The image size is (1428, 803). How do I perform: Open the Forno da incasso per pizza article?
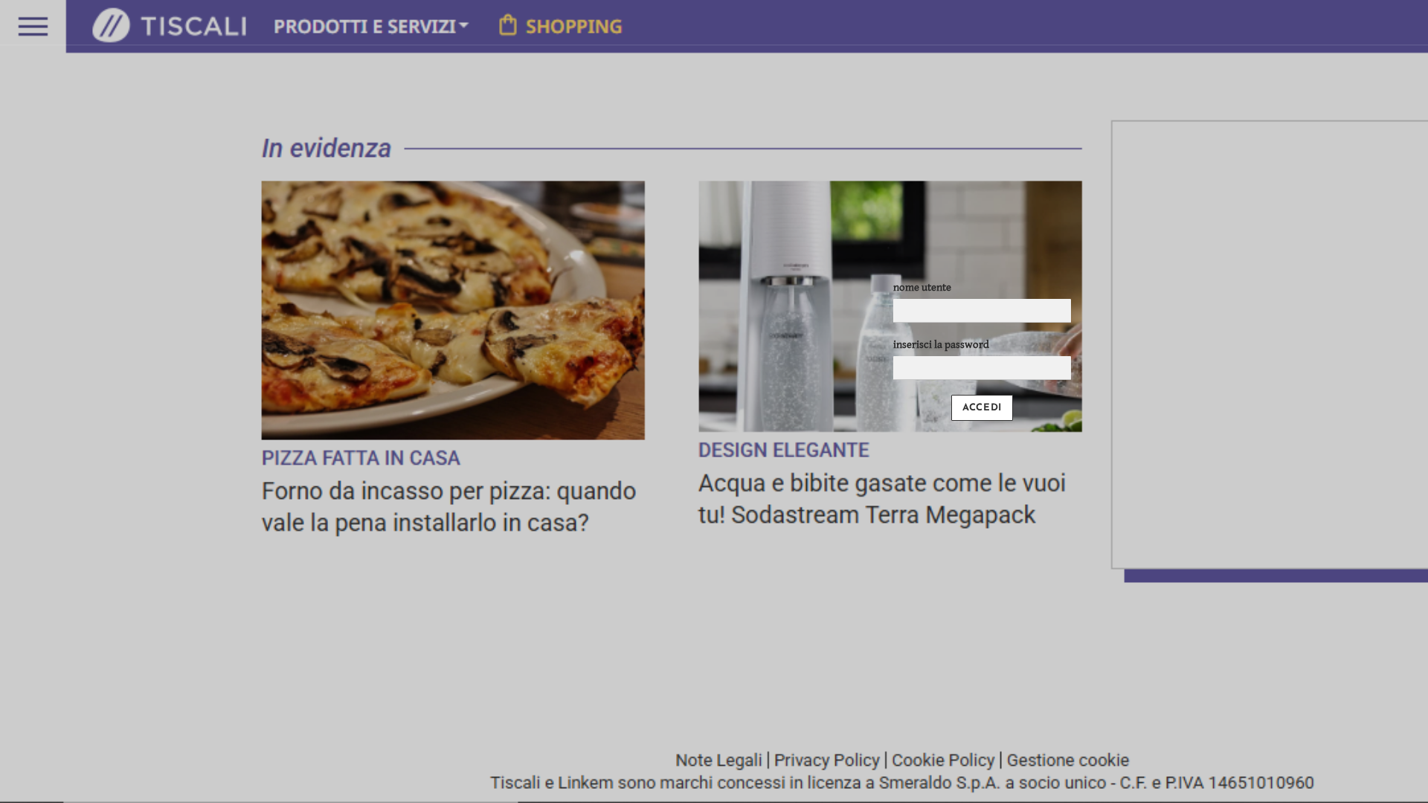point(448,506)
